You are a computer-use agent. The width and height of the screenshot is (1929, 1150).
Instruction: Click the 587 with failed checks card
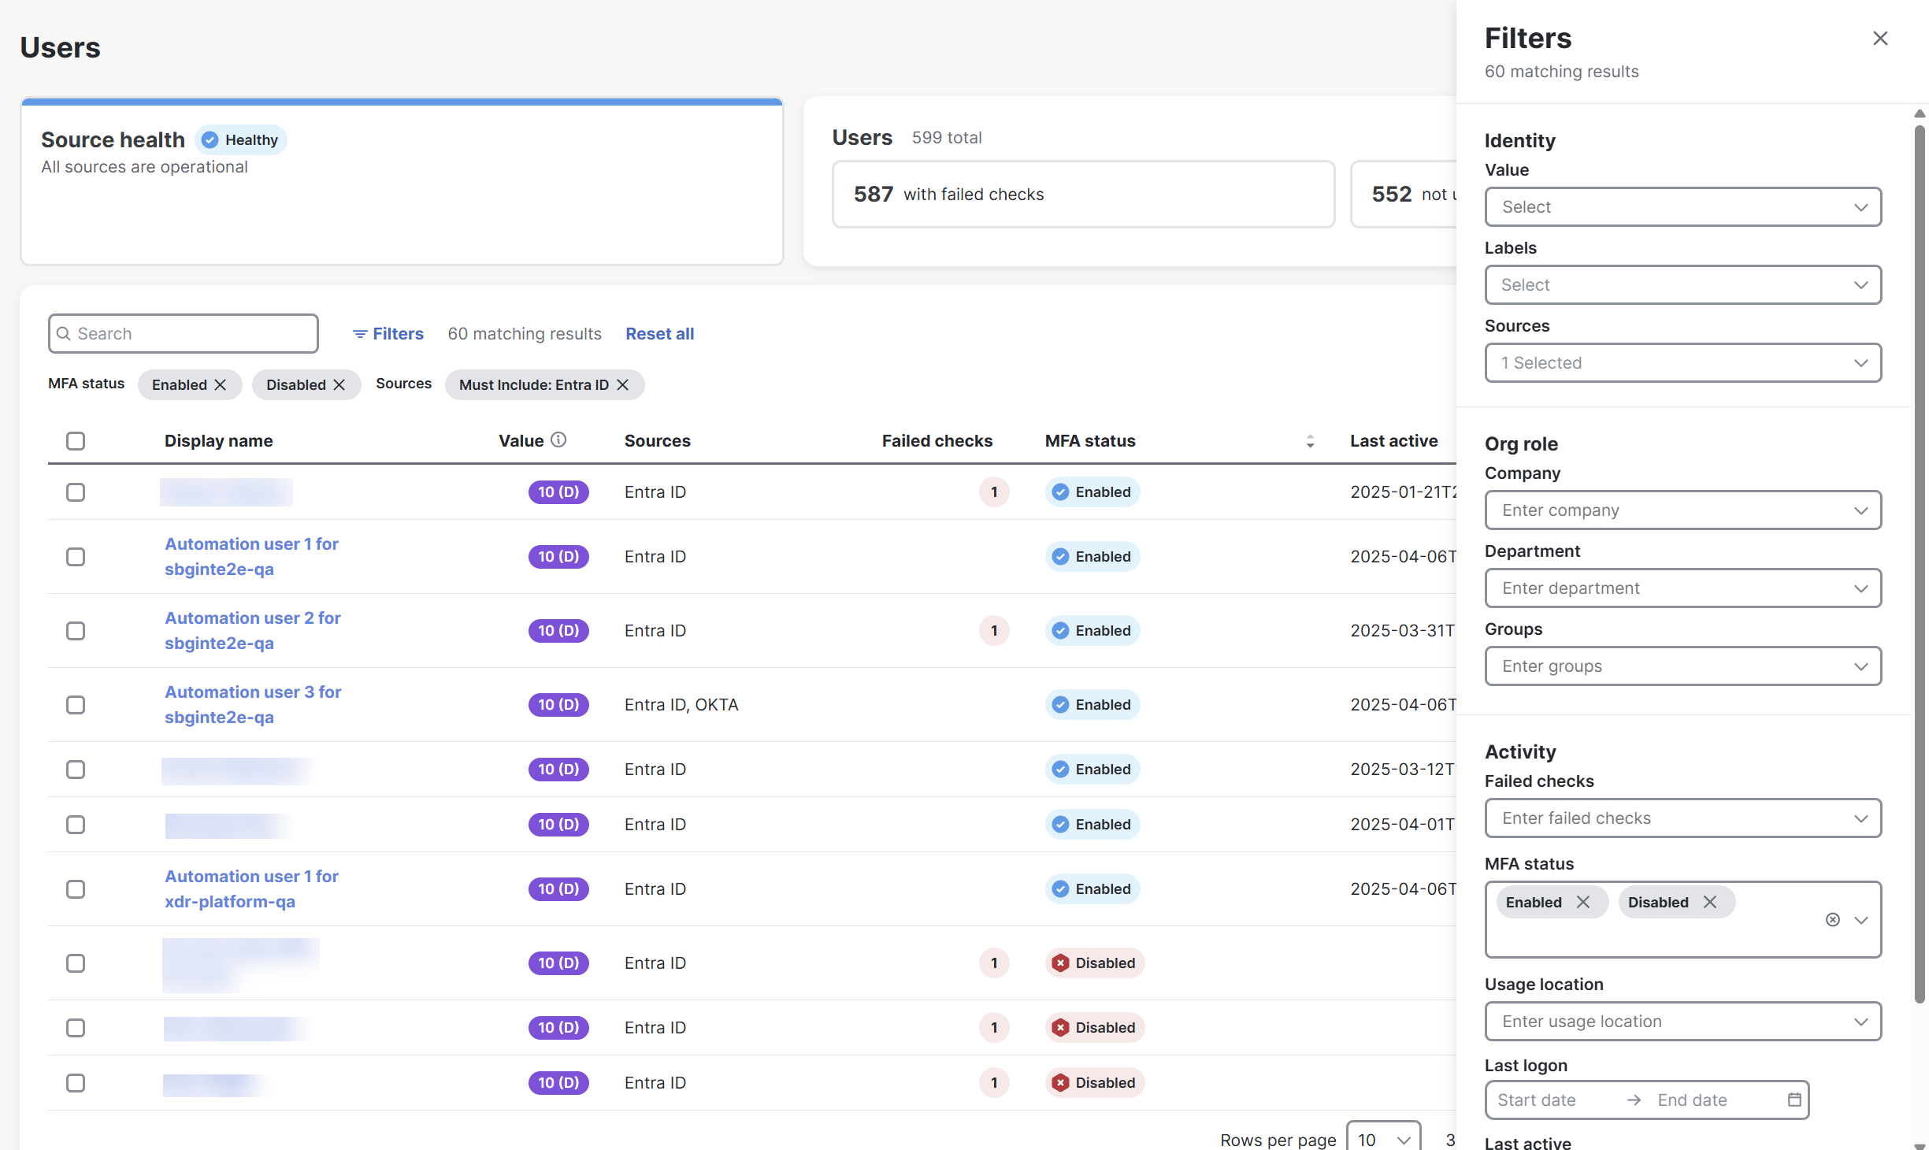[1083, 194]
